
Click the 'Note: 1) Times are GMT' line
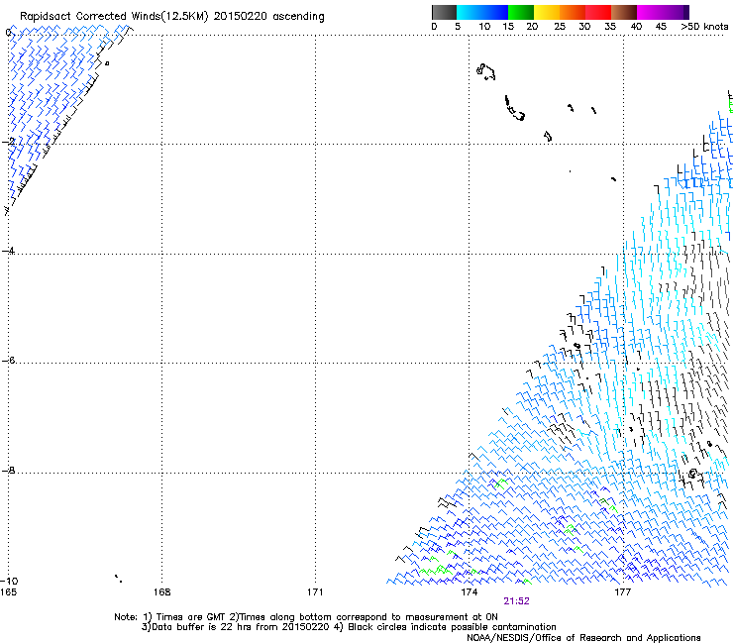tap(306, 617)
